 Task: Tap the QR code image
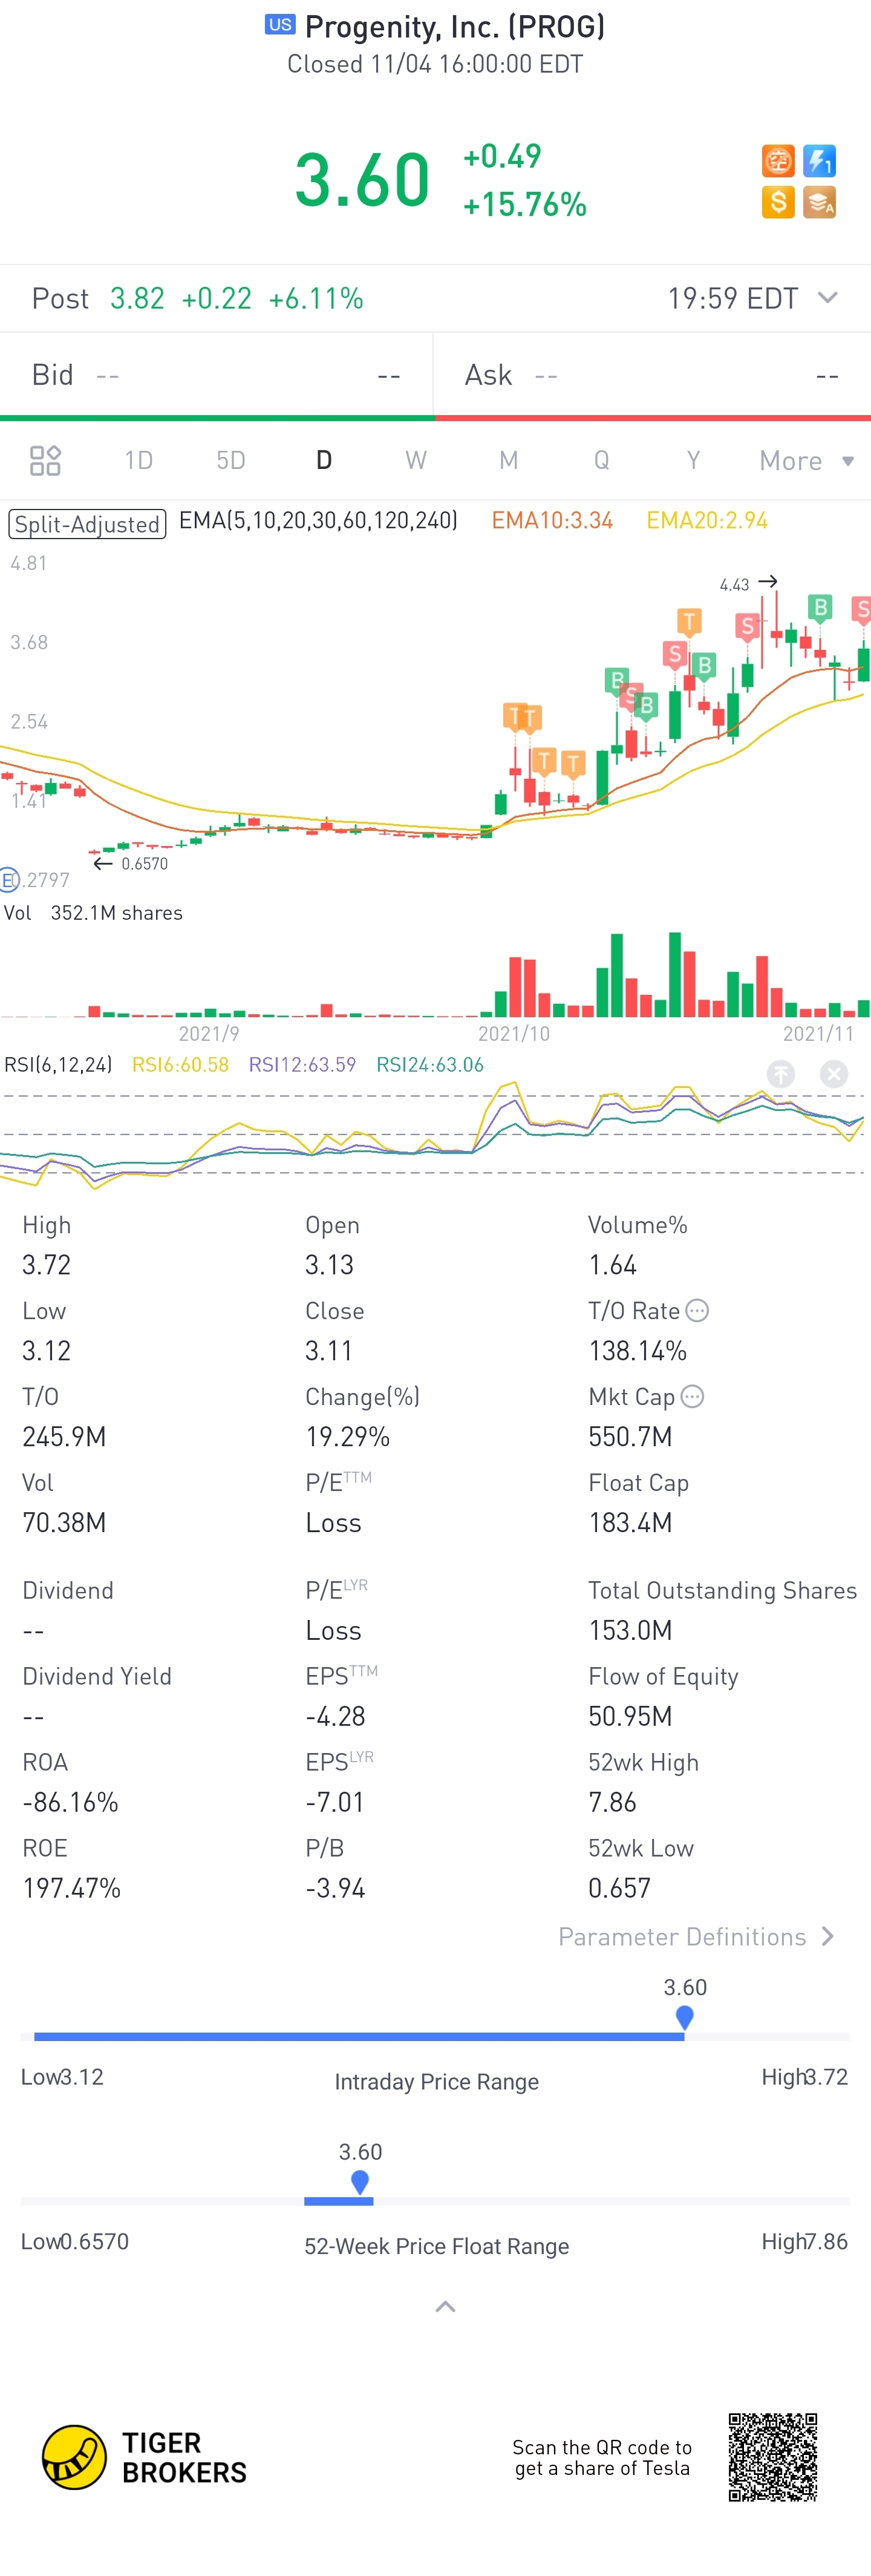773,2457
